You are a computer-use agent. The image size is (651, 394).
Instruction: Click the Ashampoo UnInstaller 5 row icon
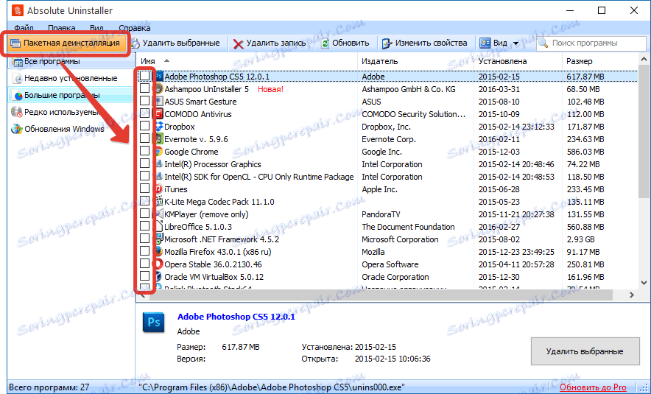pyautogui.click(x=158, y=89)
